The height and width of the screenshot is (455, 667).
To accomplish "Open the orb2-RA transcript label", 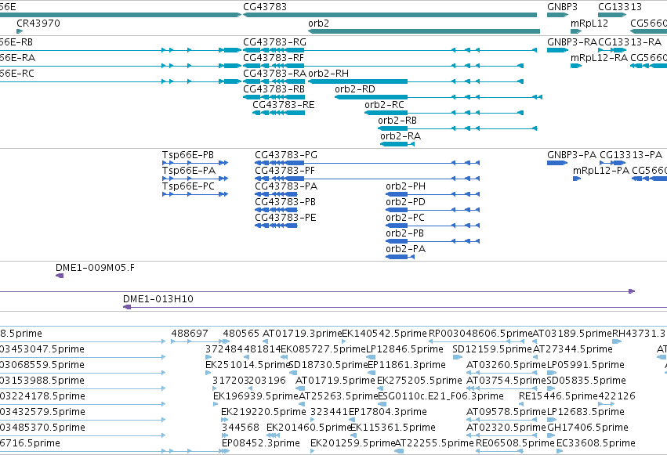I will coord(401,136).
